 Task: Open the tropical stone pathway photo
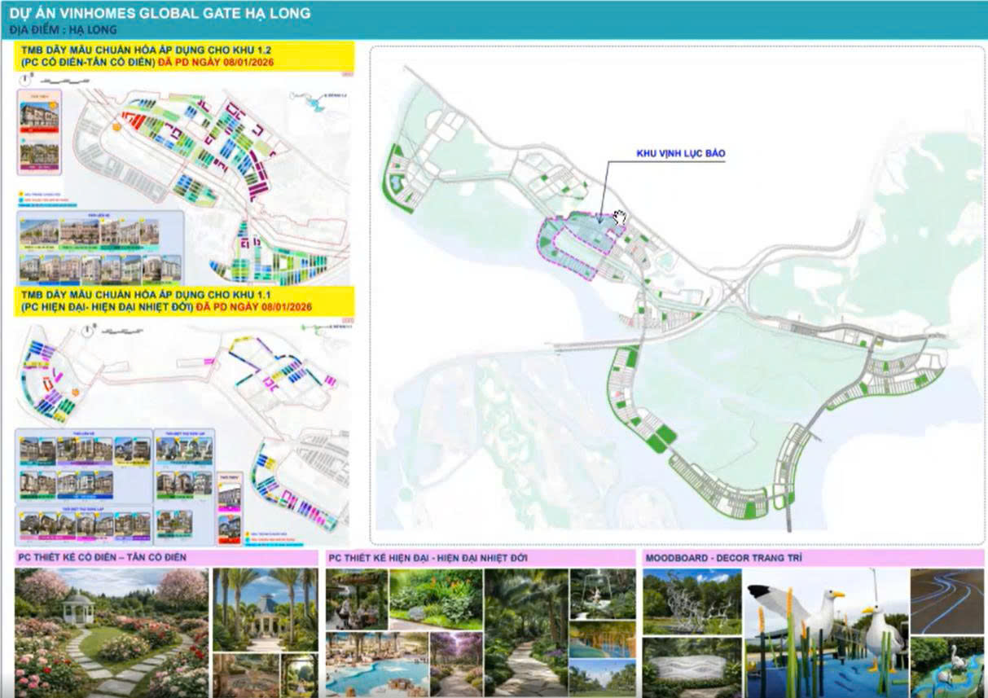pyautogui.click(x=525, y=633)
